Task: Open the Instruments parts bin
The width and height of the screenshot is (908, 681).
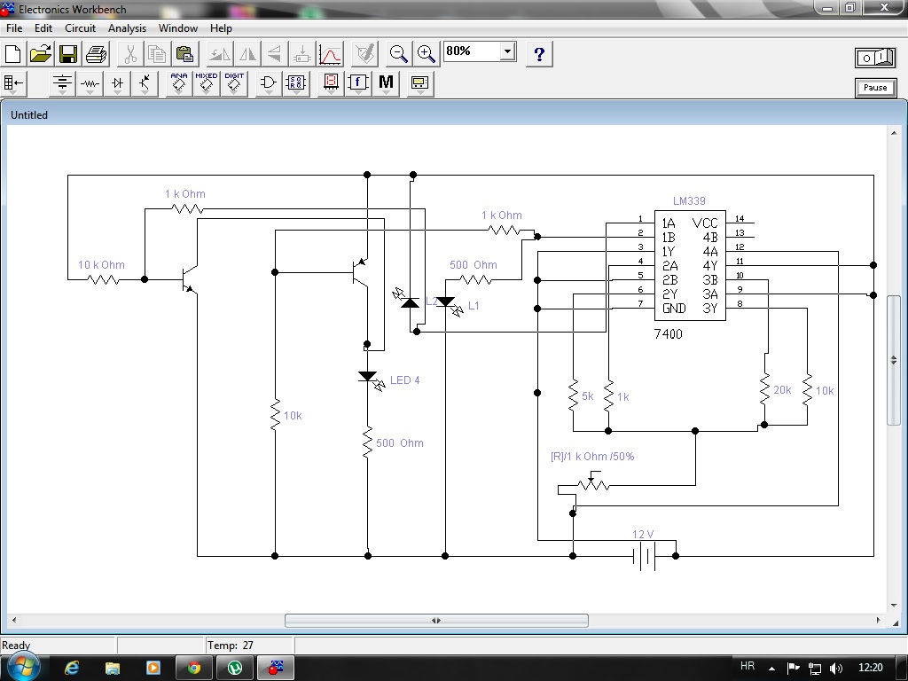Action: coord(420,84)
